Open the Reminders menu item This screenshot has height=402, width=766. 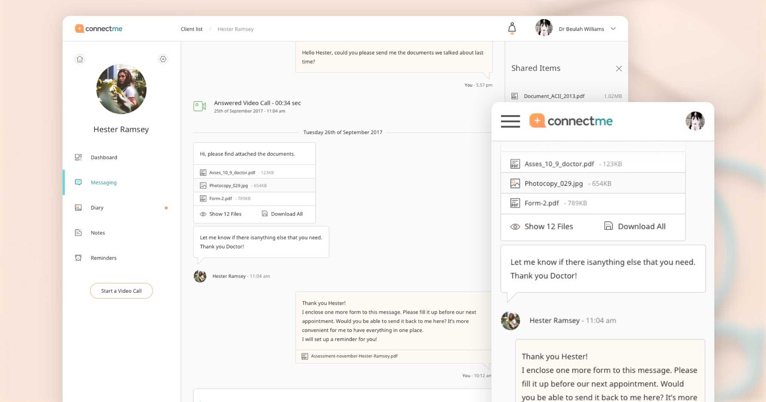104,258
